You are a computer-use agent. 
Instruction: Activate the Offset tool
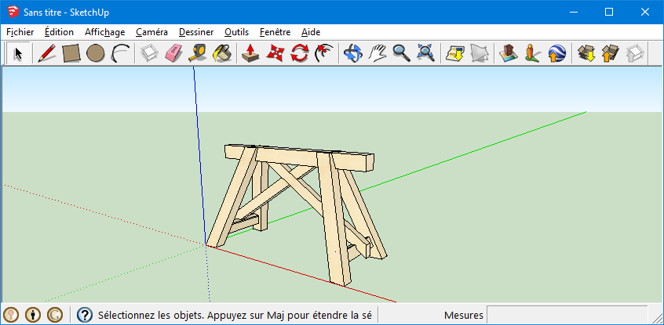[x=323, y=53]
